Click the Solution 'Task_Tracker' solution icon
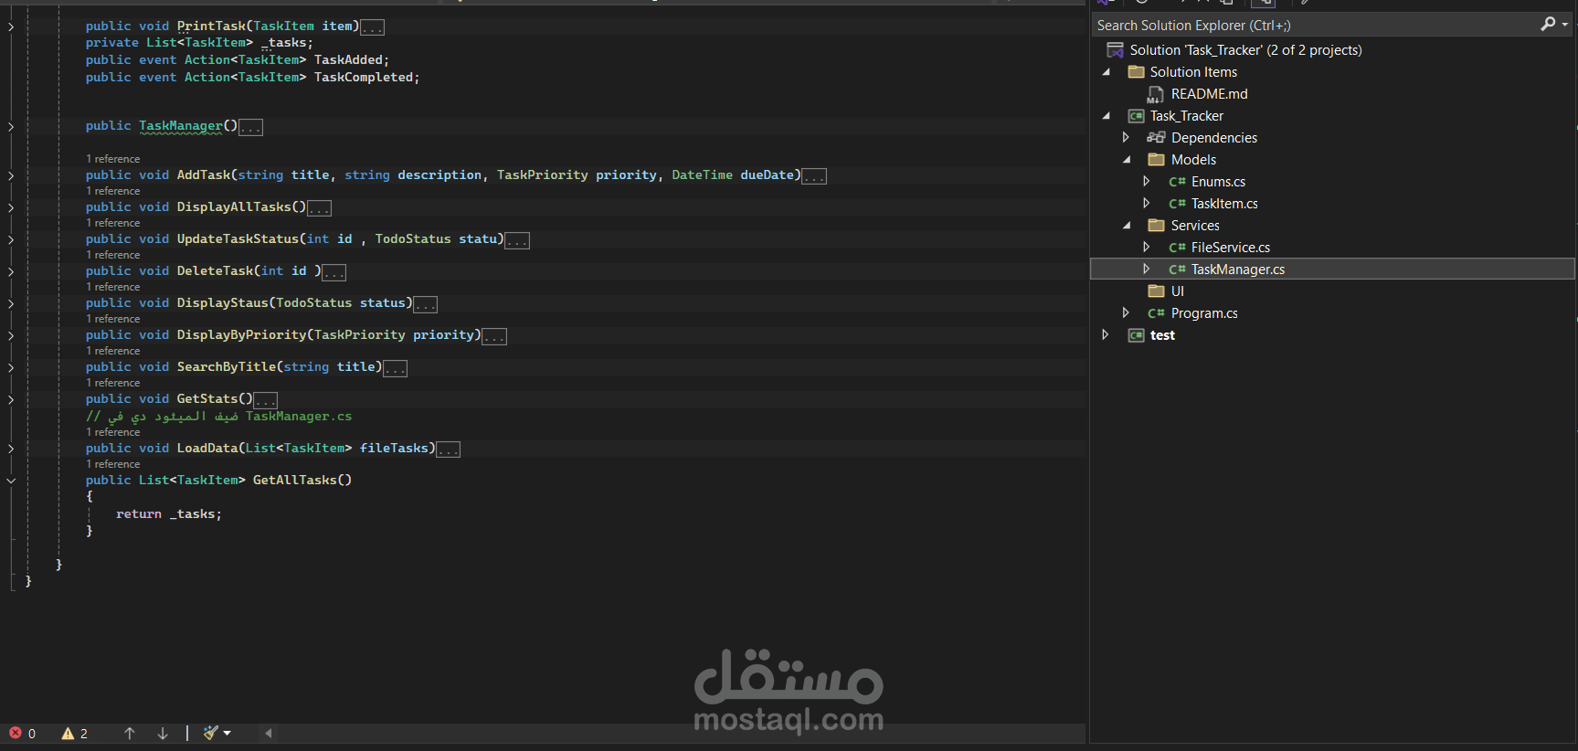Viewport: 1578px width, 751px height. pyautogui.click(x=1115, y=50)
